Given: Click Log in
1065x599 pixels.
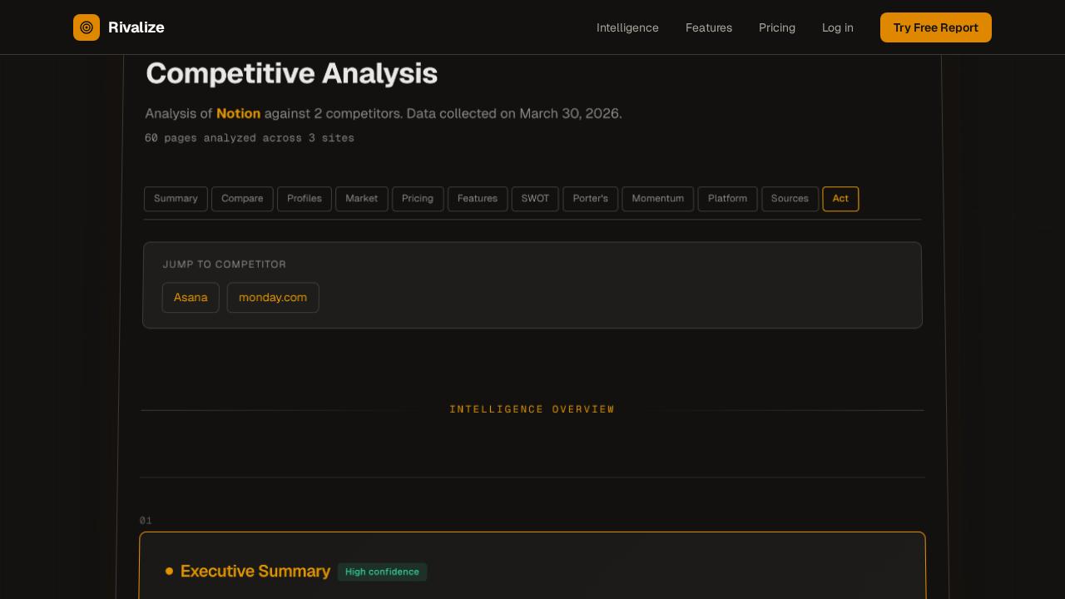Looking at the screenshot, I should point(838,27).
